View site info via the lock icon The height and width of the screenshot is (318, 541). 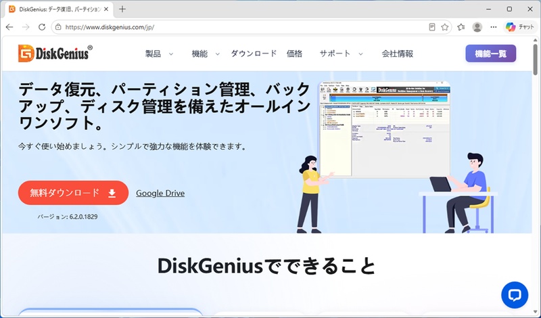coord(58,27)
